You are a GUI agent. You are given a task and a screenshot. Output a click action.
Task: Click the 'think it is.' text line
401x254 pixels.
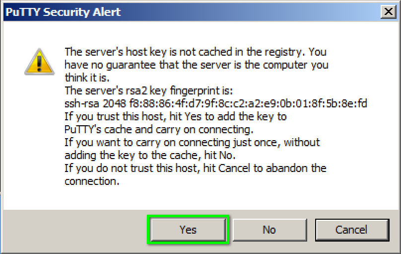(87, 78)
